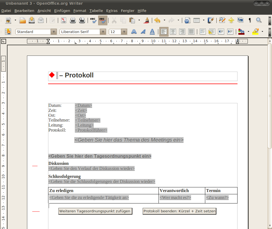
Task: Toggle AutoSpellcheck in the toolbar
Action: tap(102, 20)
